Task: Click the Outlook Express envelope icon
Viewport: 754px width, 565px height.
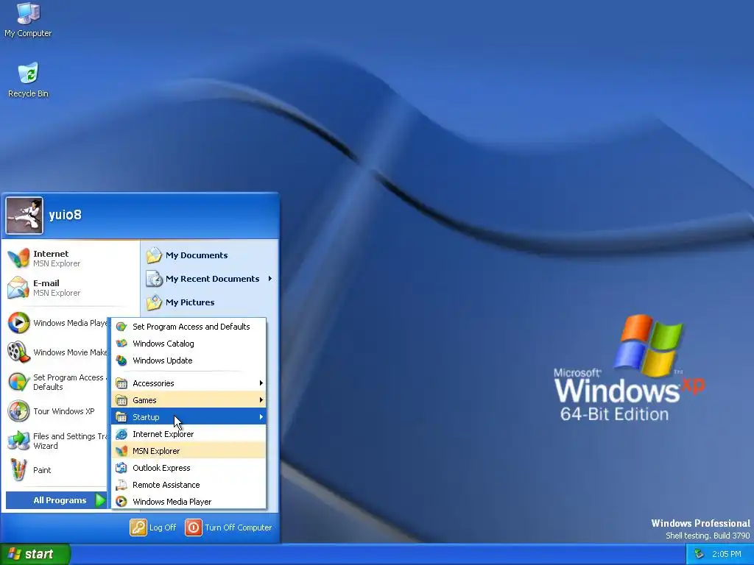Action: click(121, 467)
